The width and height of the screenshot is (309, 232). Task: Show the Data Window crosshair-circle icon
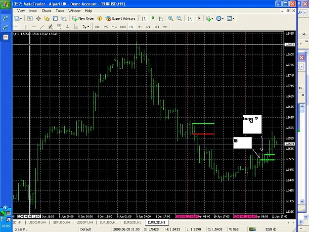click(x=39, y=18)
